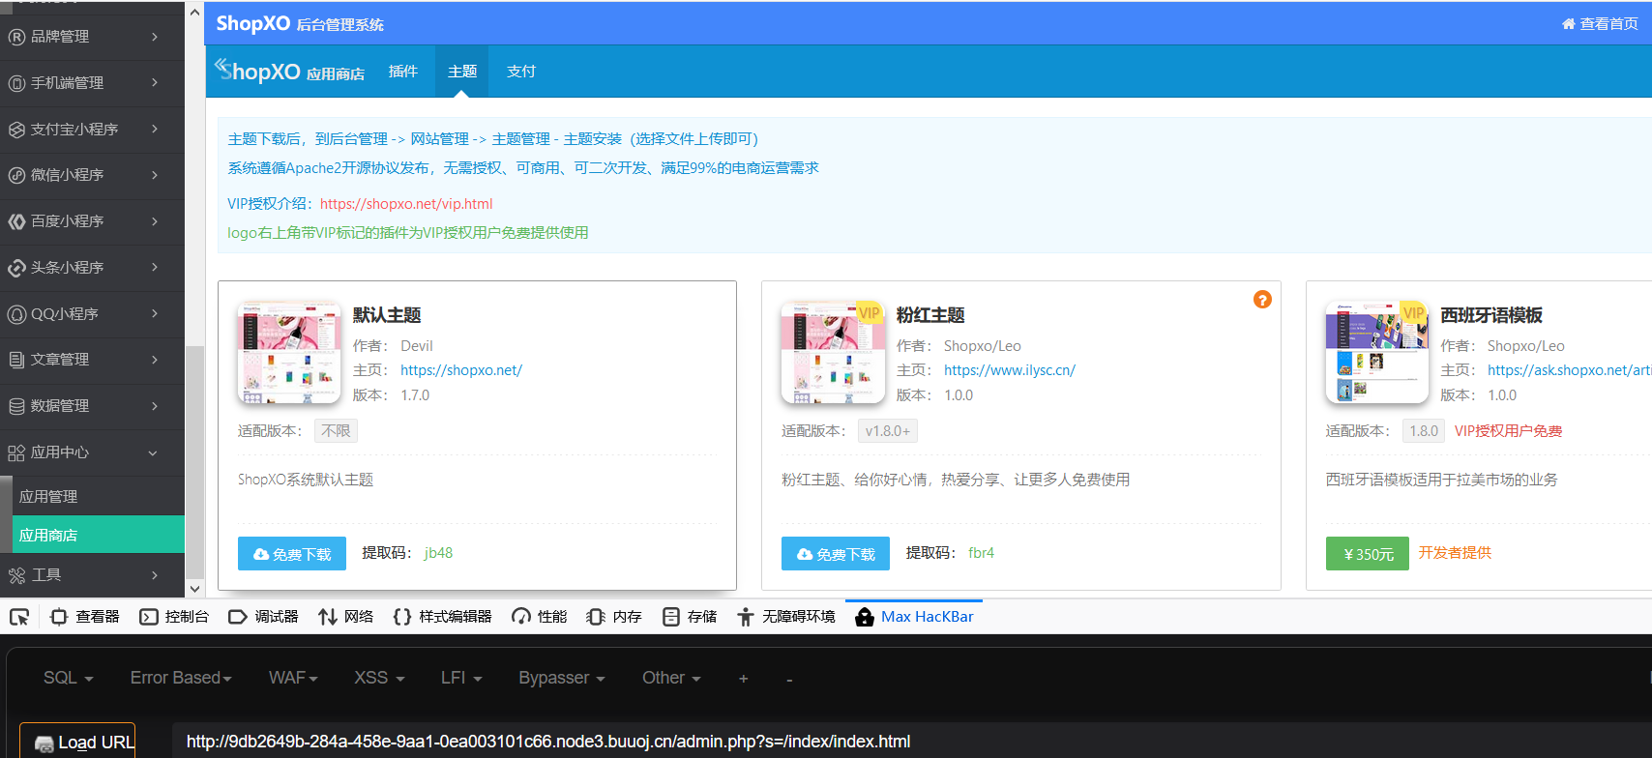The height and width of the screenshot is (758, 1652).
Task: Click the Load URL button
Action: pos(78,742)
